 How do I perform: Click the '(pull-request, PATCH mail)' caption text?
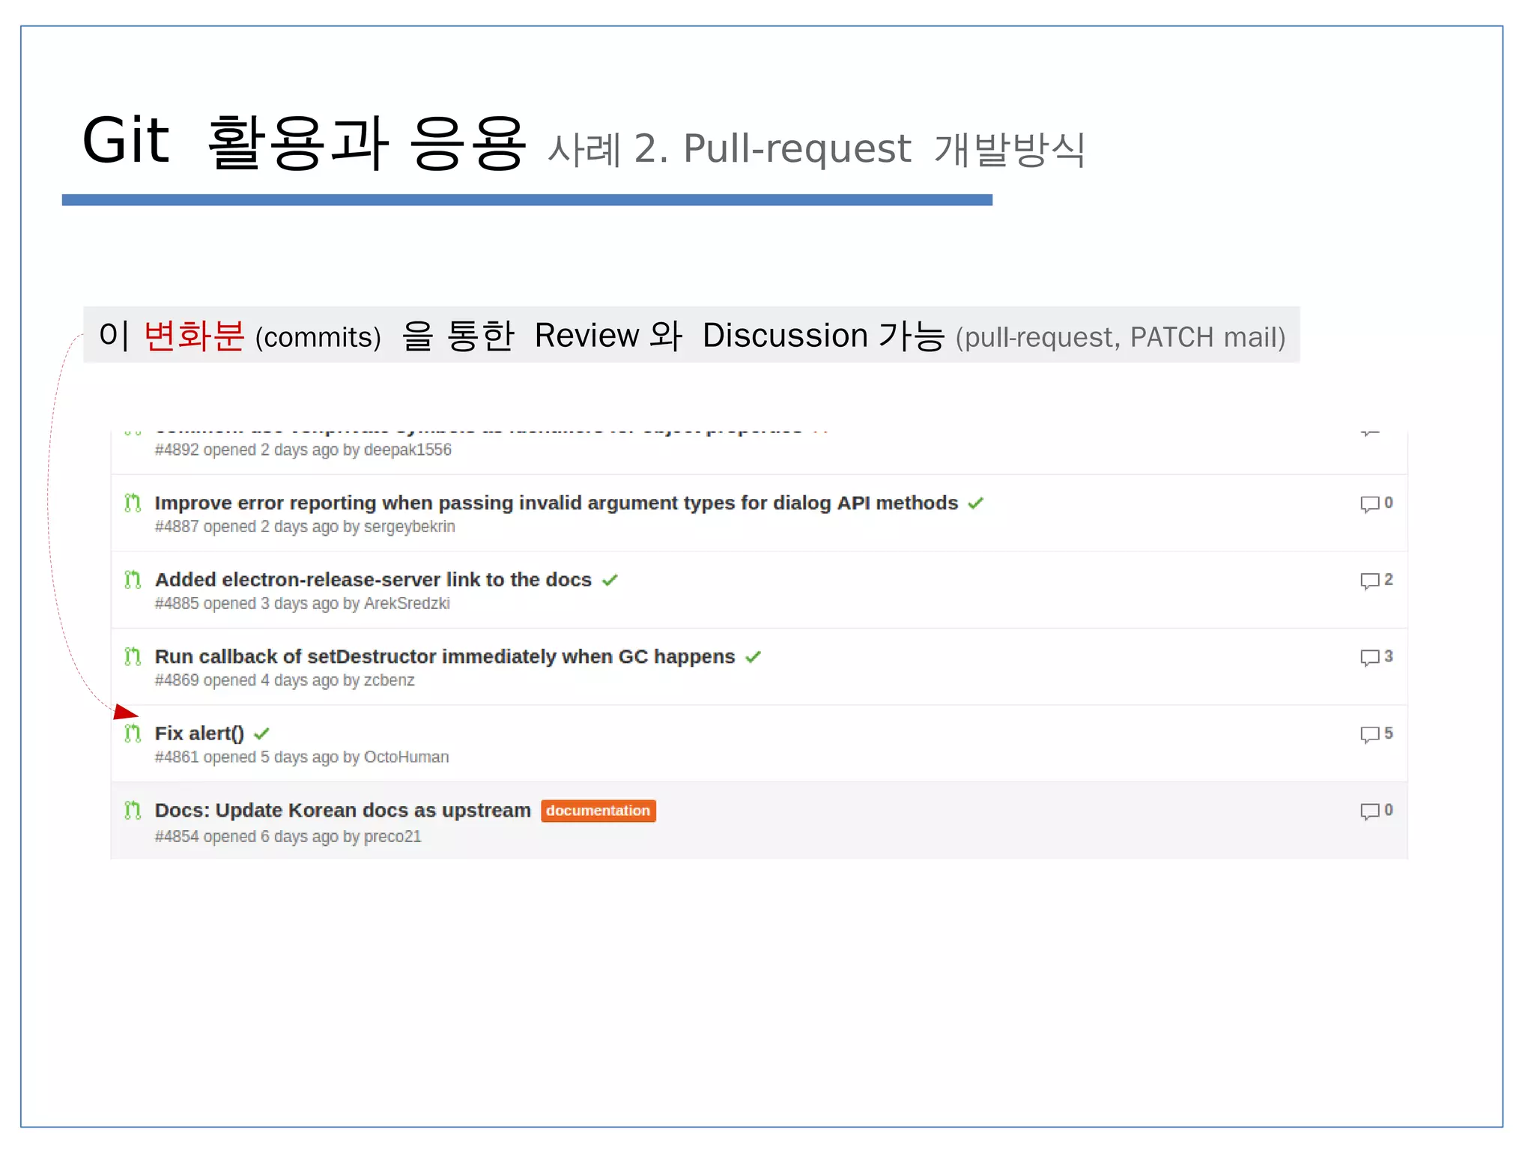pos(1121,337)
